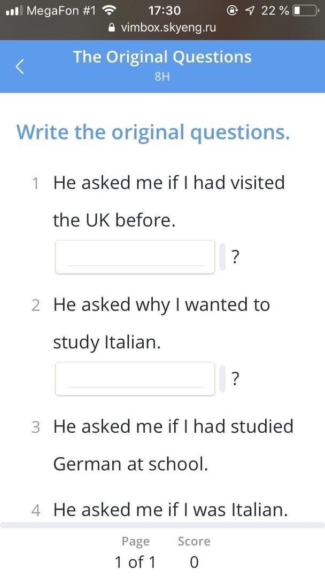Tap the 17:30 clock in status bar

pos(164,10)
